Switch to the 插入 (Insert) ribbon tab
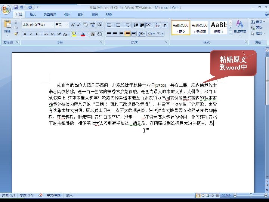The image size is (269, 202). coord(33,15)
